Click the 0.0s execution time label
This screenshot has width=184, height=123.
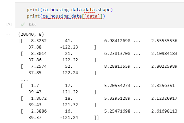33,25
